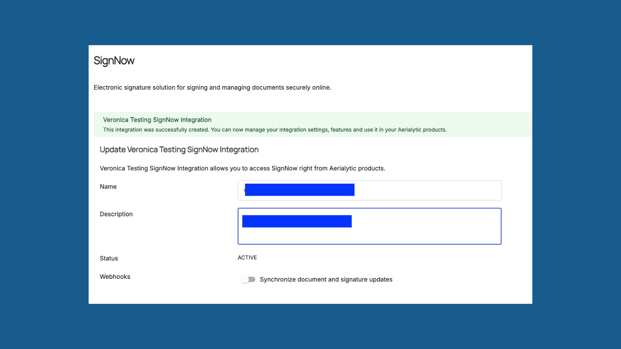Click the 'Veronica Testing SignNow Integration' banner title

pyautogui.click(x=157, y=120)
